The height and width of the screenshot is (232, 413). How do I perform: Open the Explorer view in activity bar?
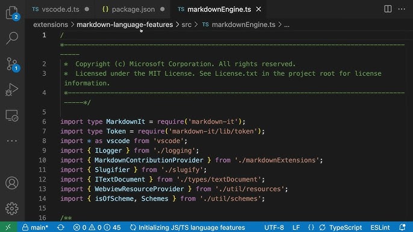coord(12,13)
